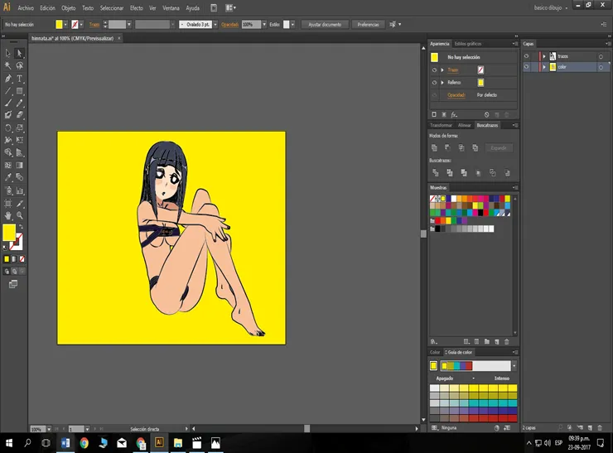Select the Gradient tool

[x=19, y=166]
